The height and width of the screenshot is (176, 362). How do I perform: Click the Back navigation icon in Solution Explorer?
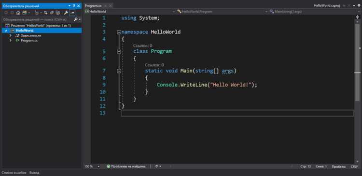[x=6, y=13]
